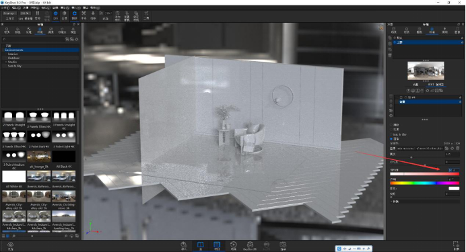Select the Sun & Sky radio button
This screenshot has width=466, height=252.
391,134
